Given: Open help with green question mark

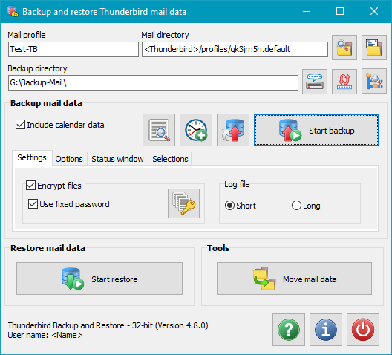Looking at the screenshot, I should (x=289, y=330).
